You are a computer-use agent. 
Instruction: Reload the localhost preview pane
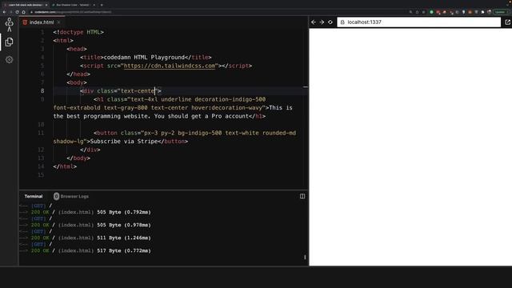click(330, 22)
